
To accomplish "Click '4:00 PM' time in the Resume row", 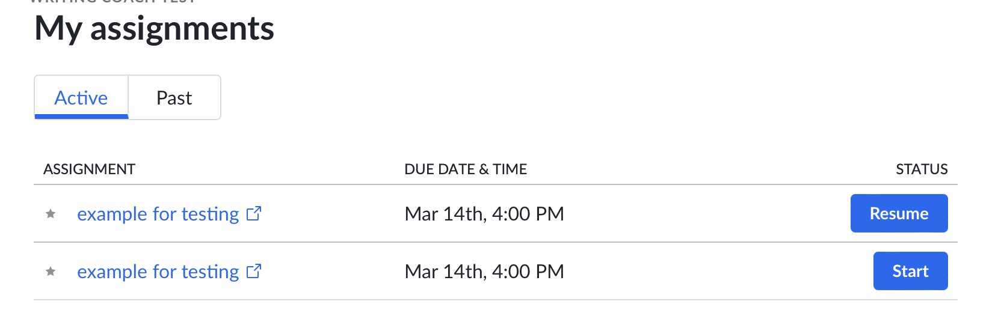I will coord(528,214).
